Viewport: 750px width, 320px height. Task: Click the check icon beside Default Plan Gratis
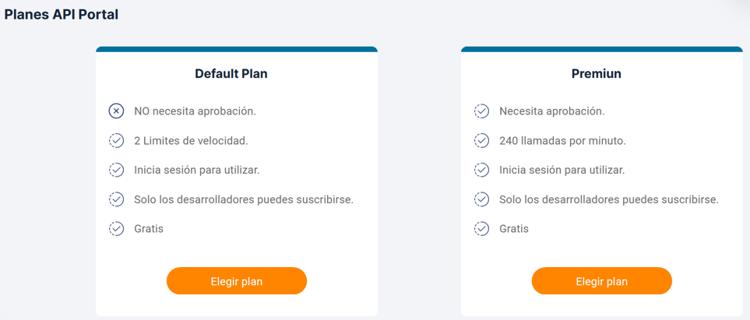point(116,229)
